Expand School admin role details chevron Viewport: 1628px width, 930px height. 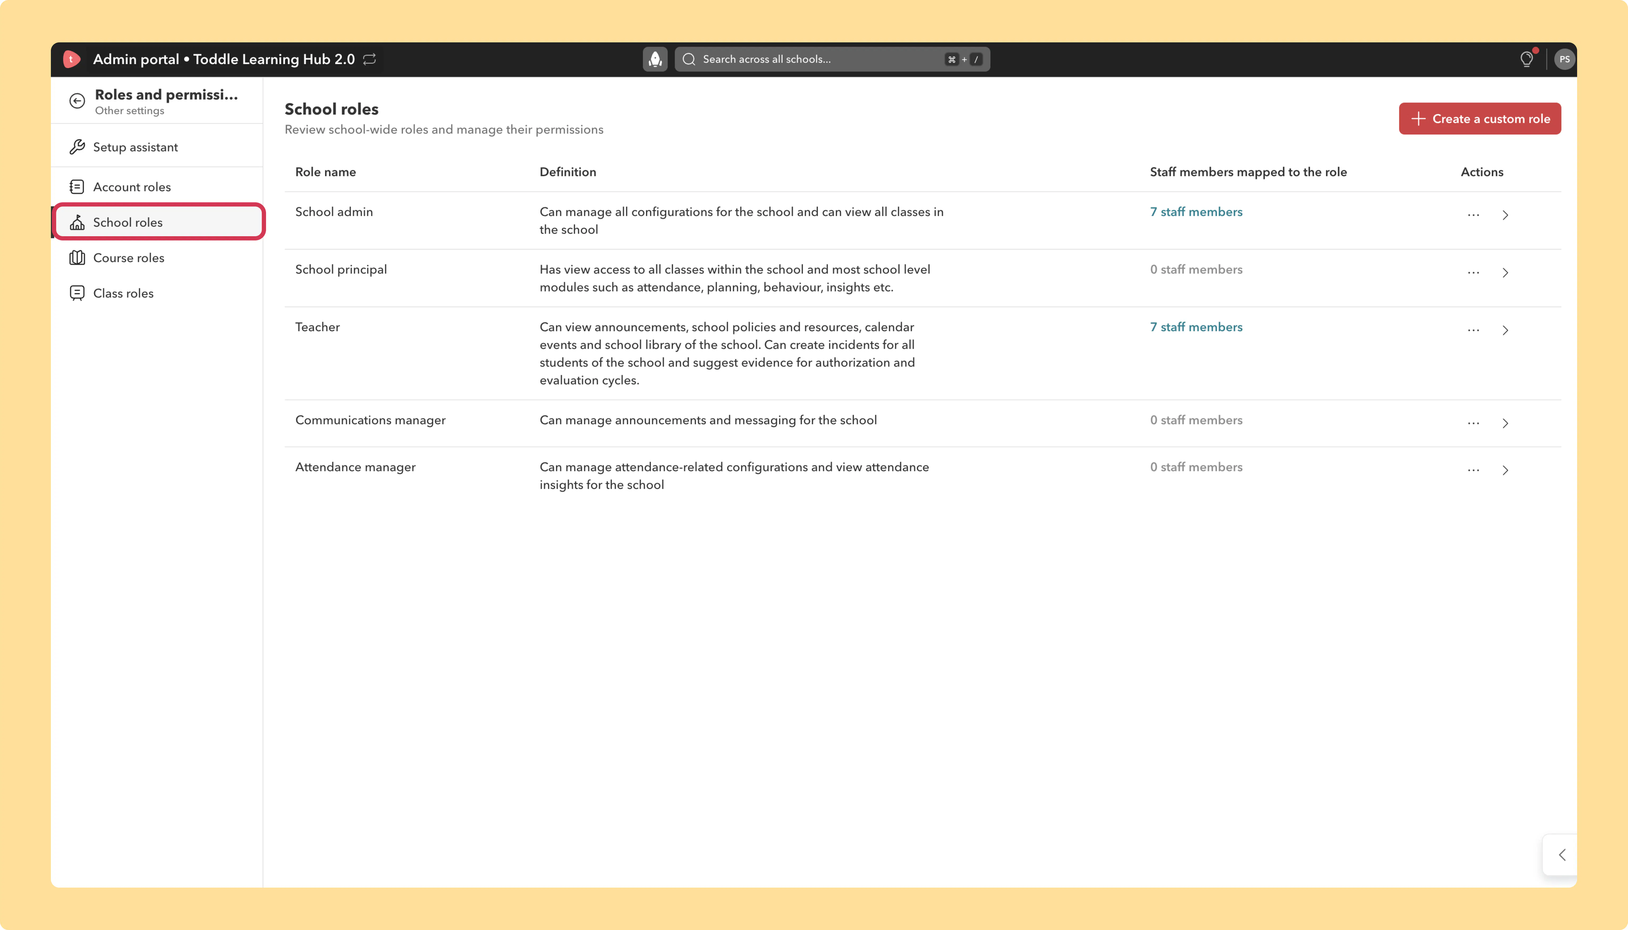pyautogui.click(x=1505, y=215)
